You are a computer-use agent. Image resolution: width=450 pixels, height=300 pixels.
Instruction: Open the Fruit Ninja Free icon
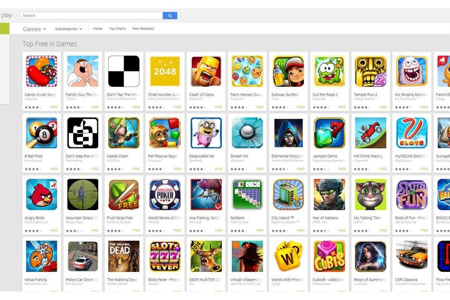coord(124,194)
